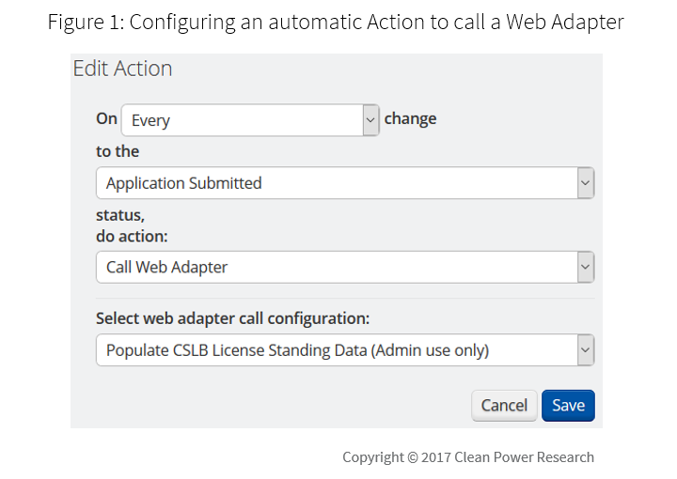This screenshot has width=677, height=479.
Task: Click the divider line below Call Web Adapter
Action: 345,298
